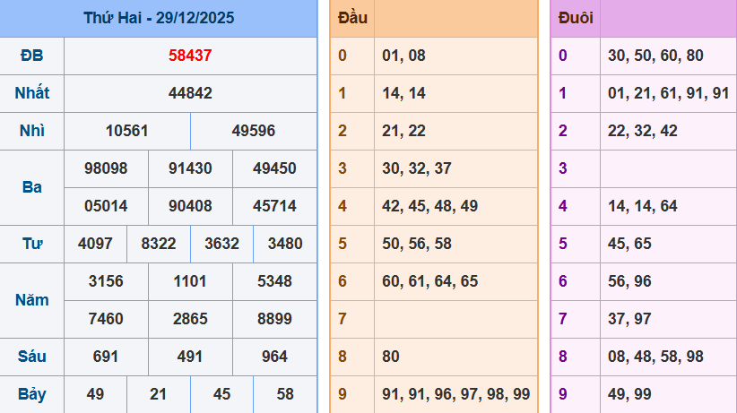Screen dimensions: 737x413
Task: Select the red special prize number 58437
Action: [x=190, y=56]
